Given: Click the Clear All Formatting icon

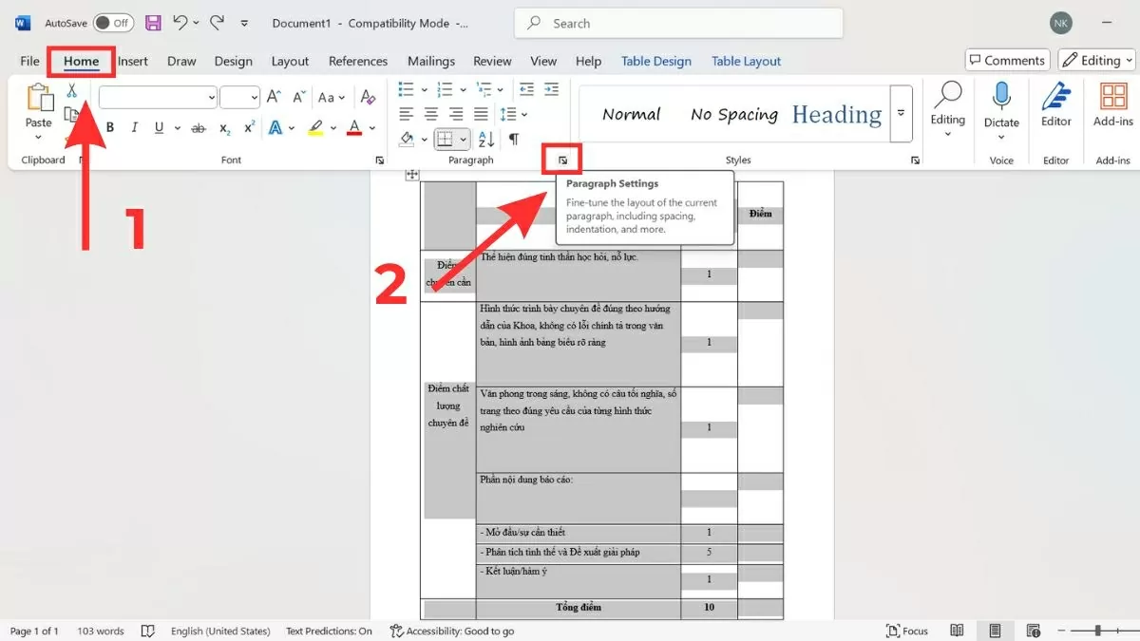Looking at the screenshot, I should tap(369, 98).
